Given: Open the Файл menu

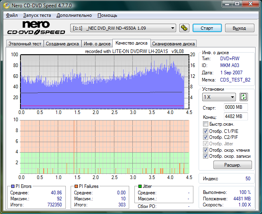Looking at the screenshot, I should [12, 15].
